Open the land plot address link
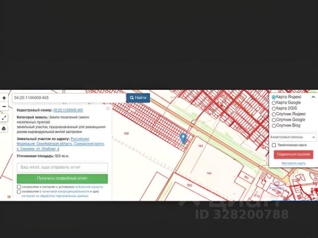 pyautogui.click(x=61, y=144)
